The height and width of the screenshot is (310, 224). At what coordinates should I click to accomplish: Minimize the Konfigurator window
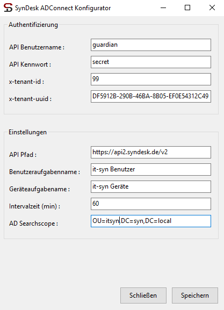(x=163, y=8)
